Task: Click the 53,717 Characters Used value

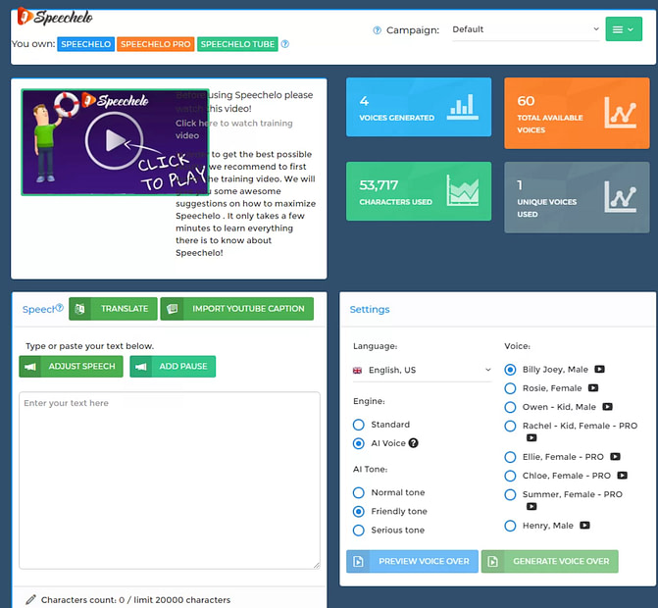Action: [x=379, y=185]
